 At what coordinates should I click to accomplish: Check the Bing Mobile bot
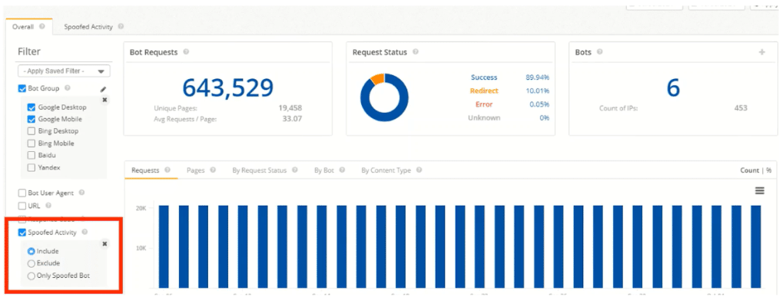31,144
